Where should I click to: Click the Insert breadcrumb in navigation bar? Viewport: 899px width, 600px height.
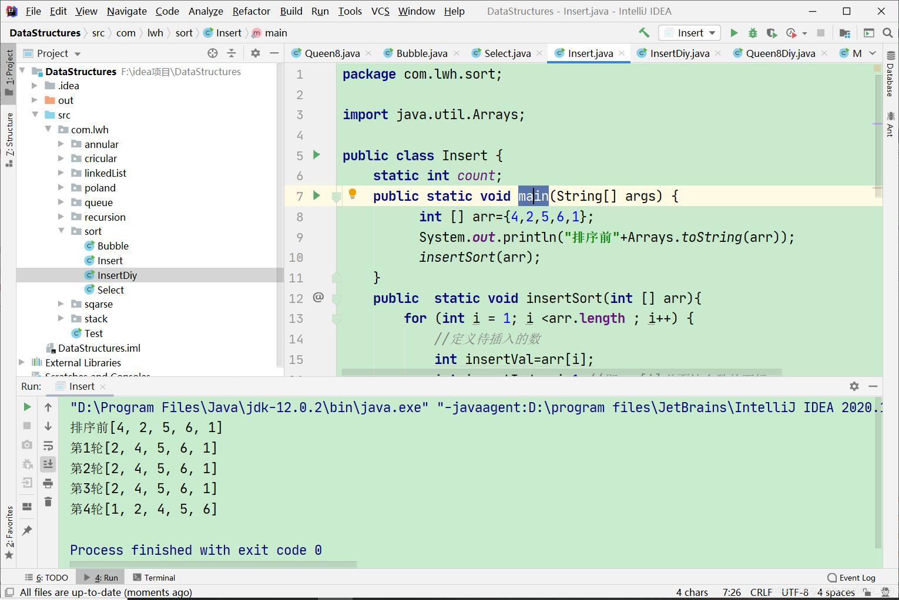coord(223,33)
